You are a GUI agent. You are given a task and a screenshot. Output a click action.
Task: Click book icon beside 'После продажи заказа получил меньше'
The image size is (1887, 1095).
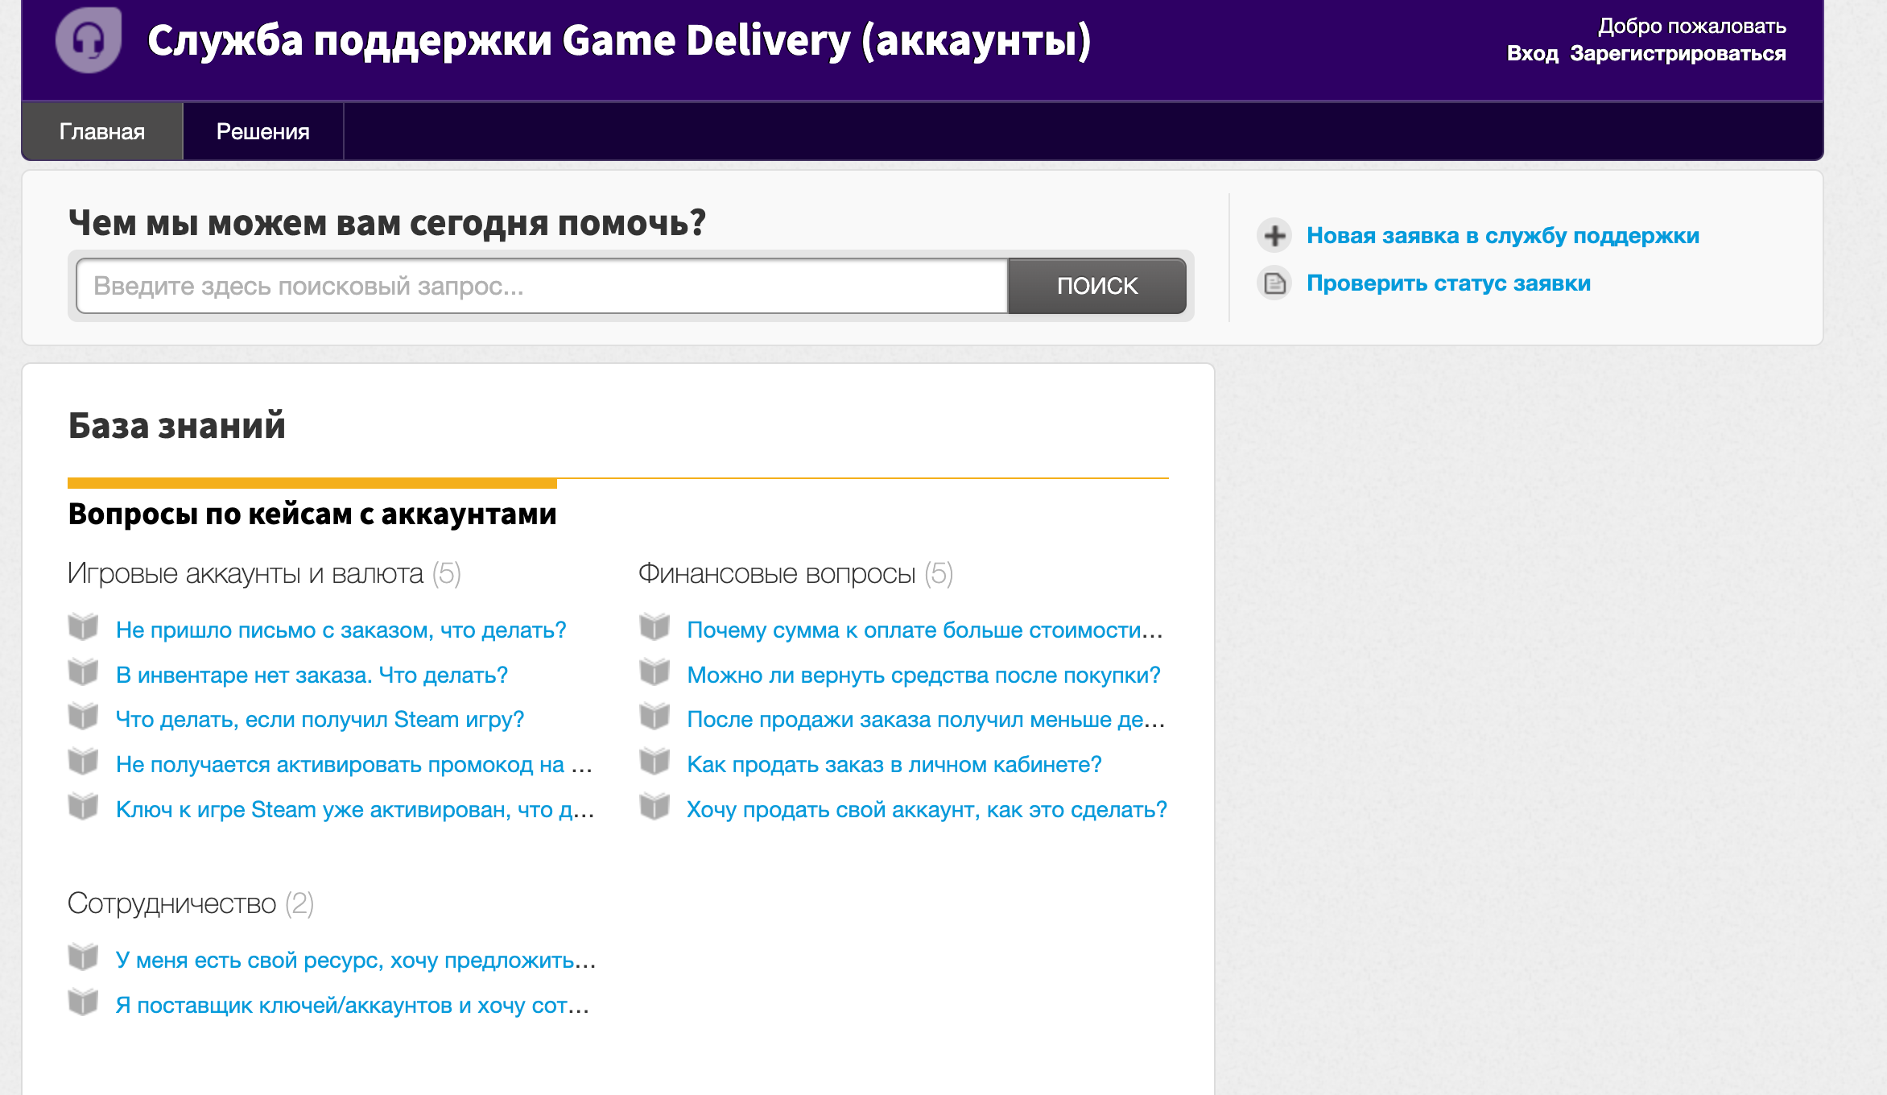(x=654, y=716)
